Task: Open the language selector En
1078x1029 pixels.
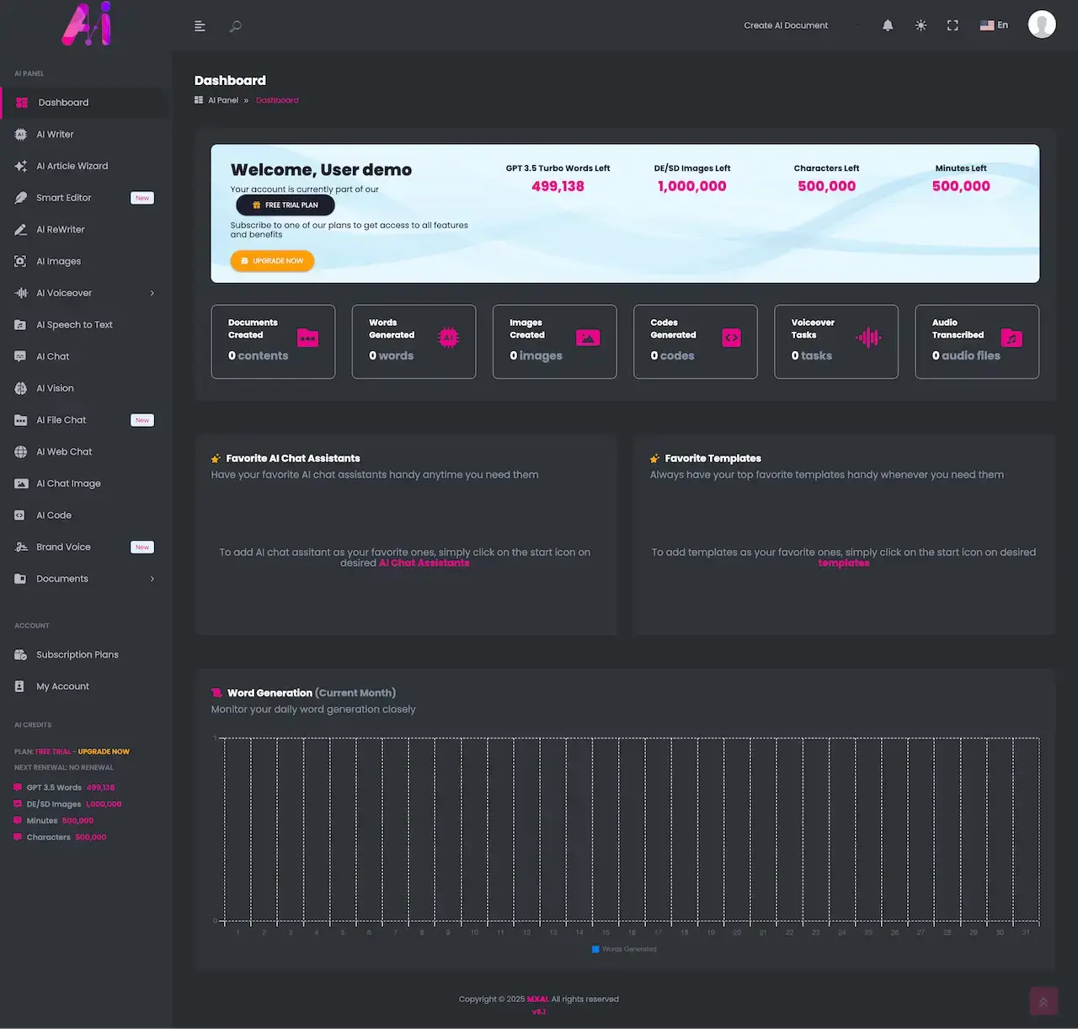Action: pyautogui.click(x=994, y=25)
